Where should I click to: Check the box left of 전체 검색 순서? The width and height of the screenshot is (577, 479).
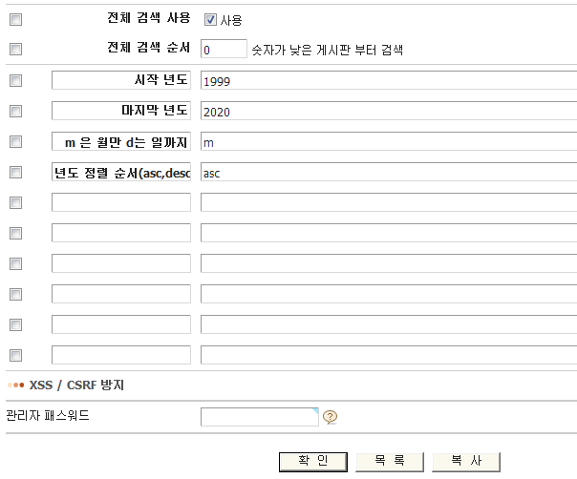pyautogui.click(x=15, y=49)
